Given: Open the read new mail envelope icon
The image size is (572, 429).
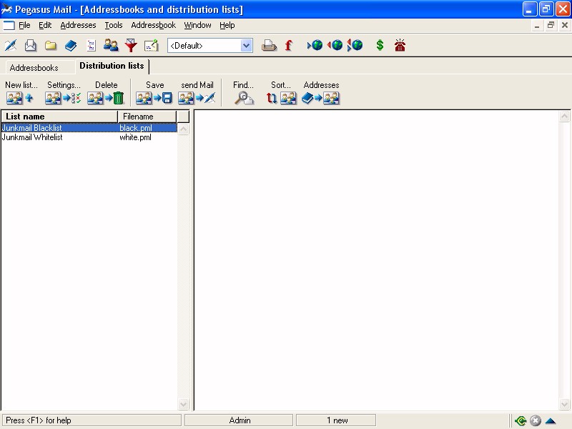Looking at the screenshot, I should pyautogui.click(x=31, y=46).
